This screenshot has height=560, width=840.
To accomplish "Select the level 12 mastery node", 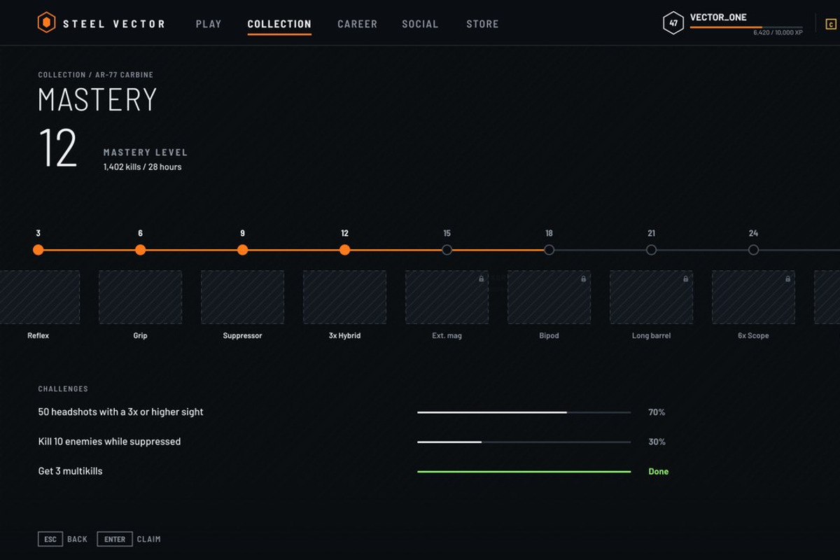I will click(x=344, y=250).
